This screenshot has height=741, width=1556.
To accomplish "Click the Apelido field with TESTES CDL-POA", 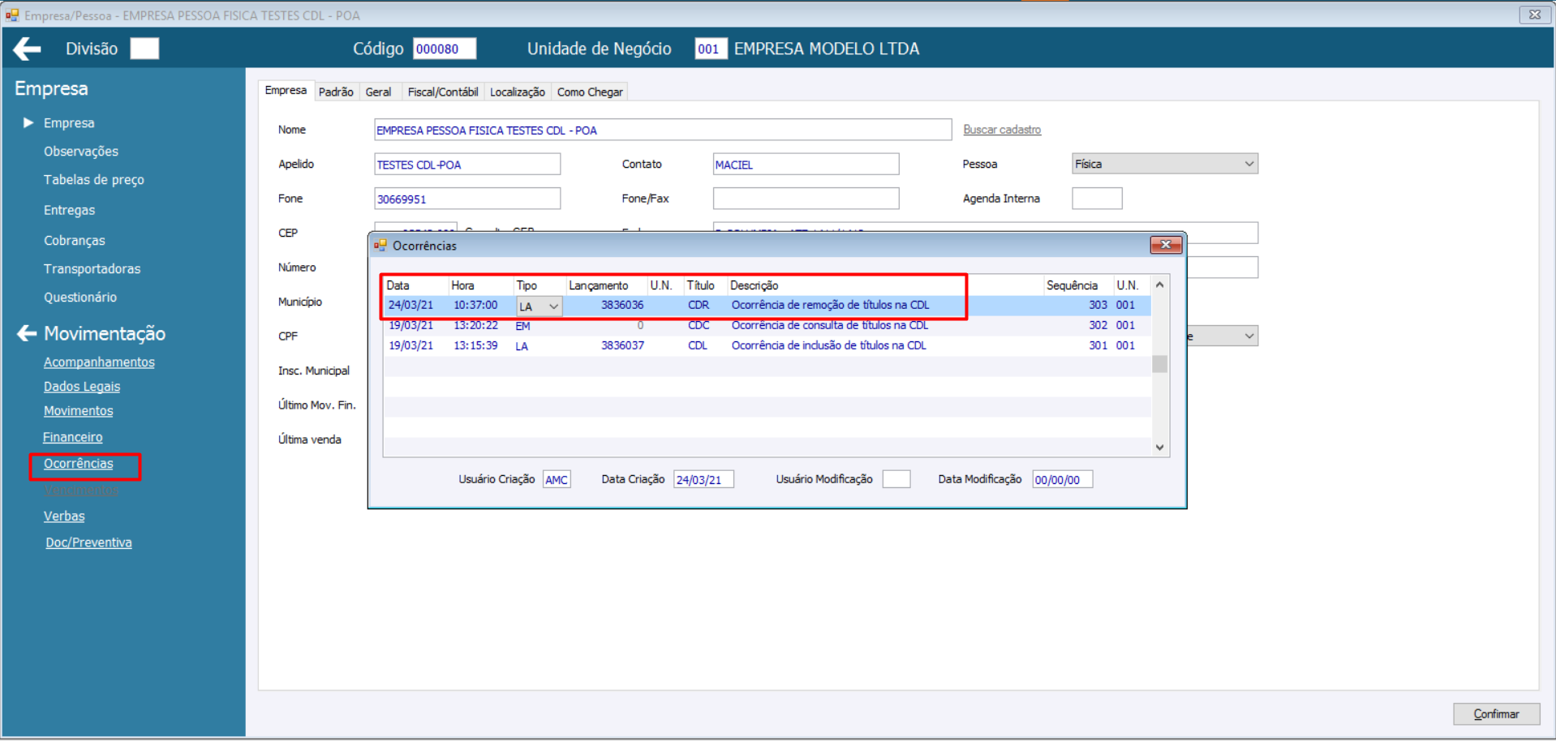I will [x=467, y=165].
